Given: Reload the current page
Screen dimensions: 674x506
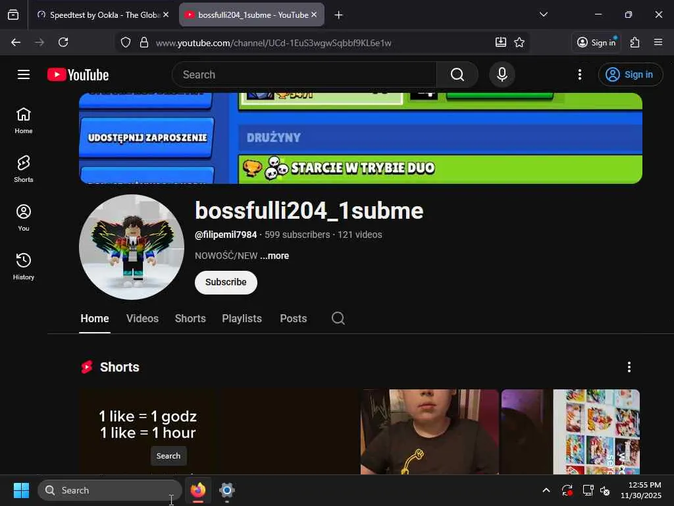Looking at the screenshot, I should tap(63, 42).
